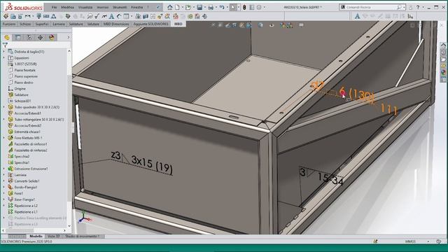The width and height of the screenshot is (448, 252).
Task: Click the table tool icon in MBD toolbar
Action: [126, 16]
